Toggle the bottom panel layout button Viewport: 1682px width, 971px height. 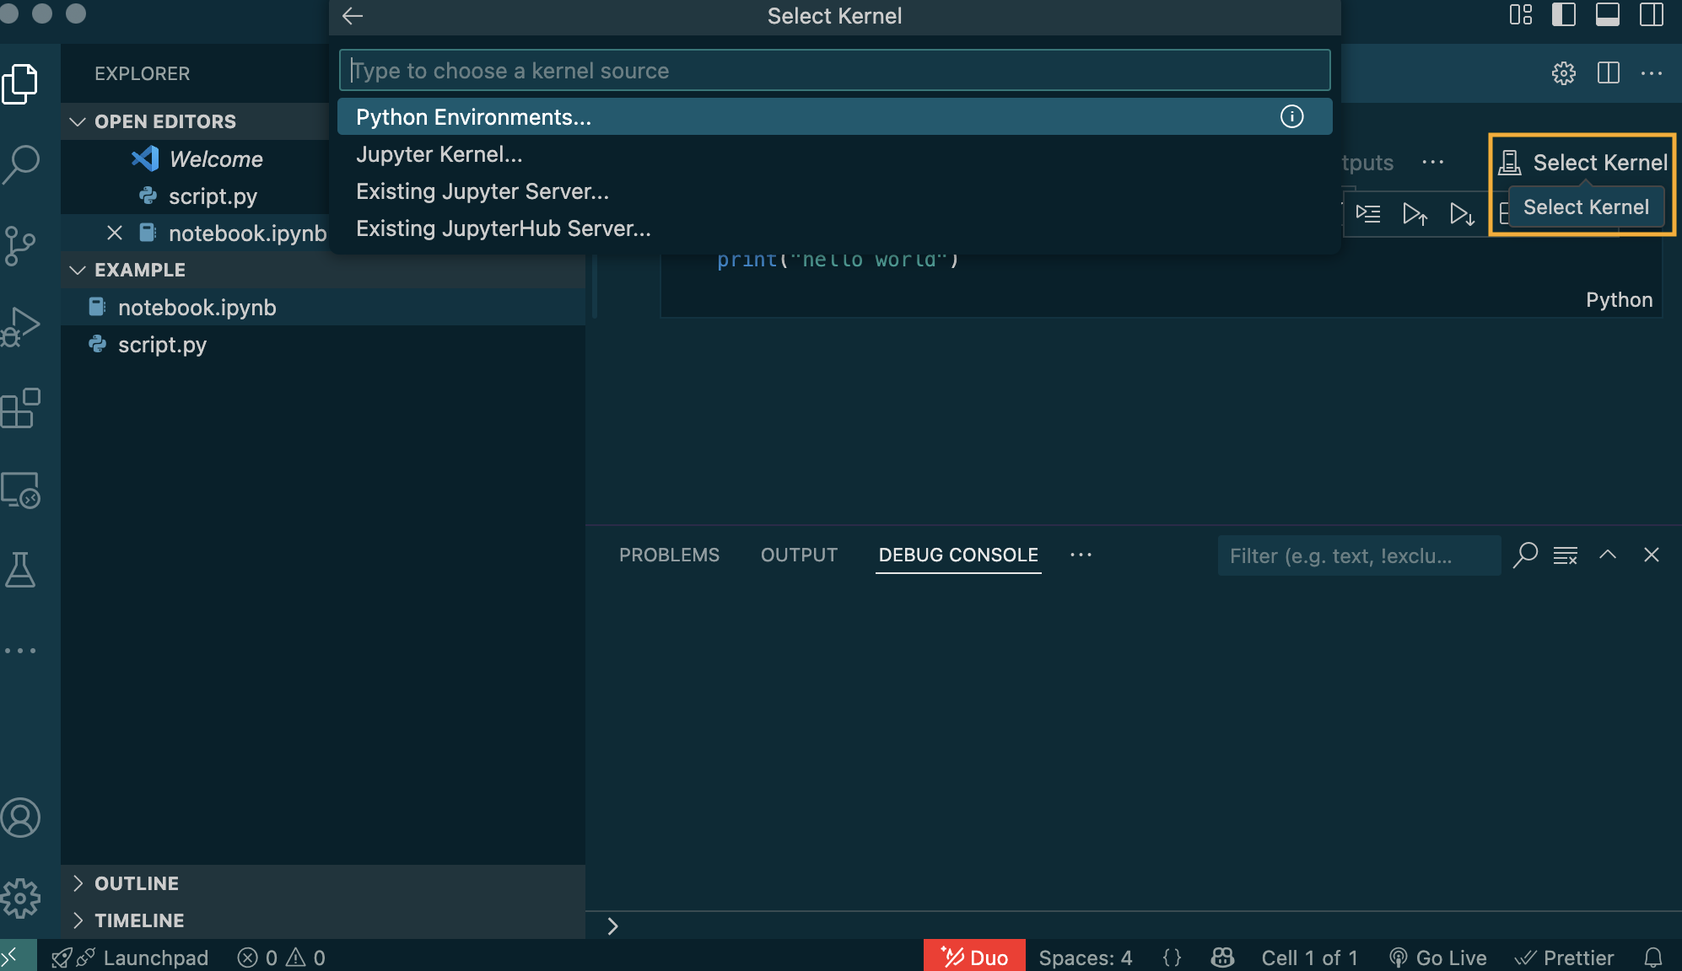[1607, 15]
